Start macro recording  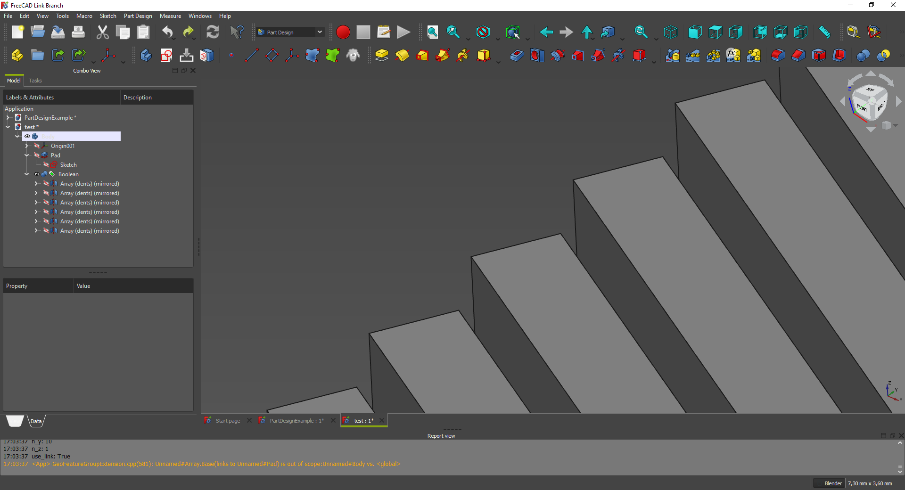pos(343,32)
